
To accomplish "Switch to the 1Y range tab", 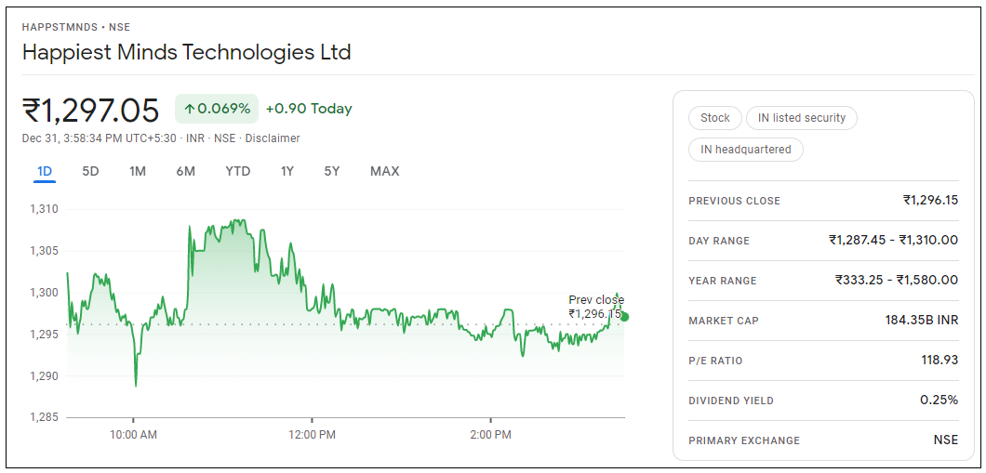I will pyautogui.click(x=287, y=171).
